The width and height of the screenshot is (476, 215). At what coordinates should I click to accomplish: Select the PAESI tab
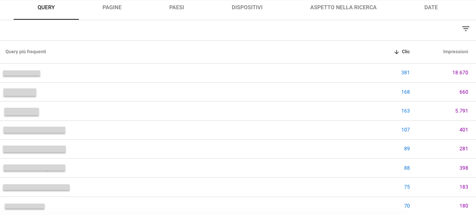pos(177,8)
